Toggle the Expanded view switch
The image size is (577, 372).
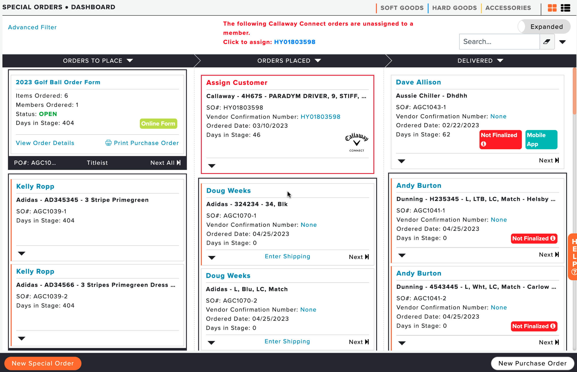[544, 27]
